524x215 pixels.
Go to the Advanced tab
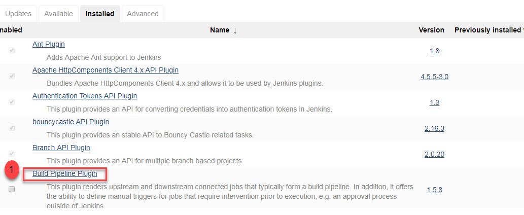(143, 14)
